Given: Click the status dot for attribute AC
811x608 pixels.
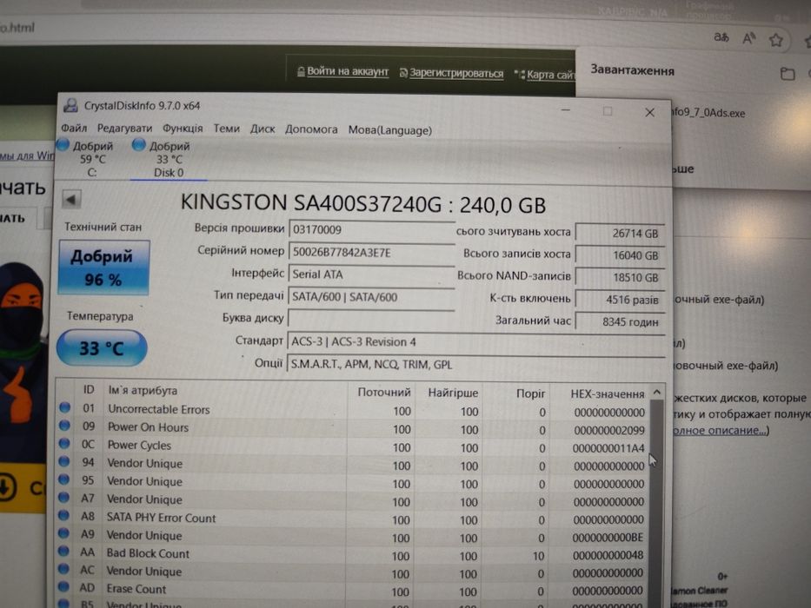Looking at the screenshot, I should [x=63, y=569].
